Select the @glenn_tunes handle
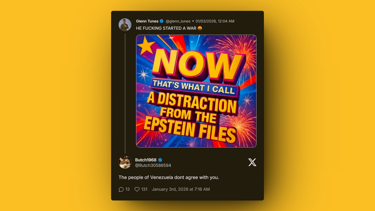This screenshot has height=211, width=375. (178, 21)
